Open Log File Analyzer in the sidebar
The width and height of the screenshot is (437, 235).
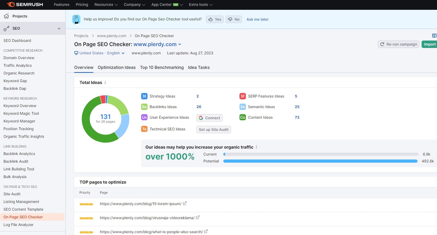pos(19,225)
